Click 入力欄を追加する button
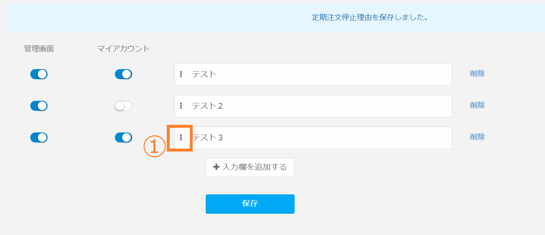This screenshot has height=235, width=545. (250, 167)
